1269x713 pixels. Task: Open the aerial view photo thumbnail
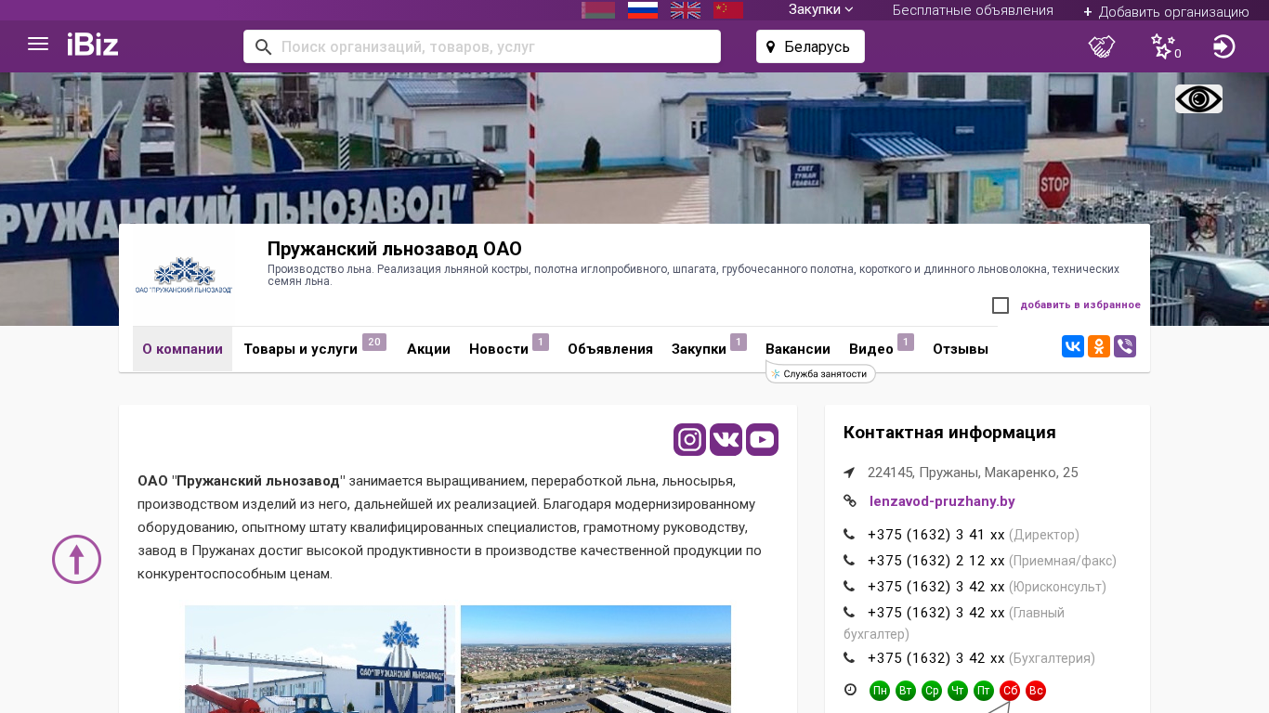[x=595, y=659]
